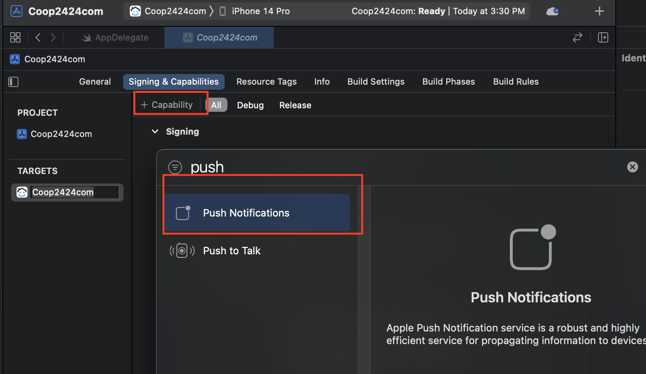Click the capability filter icon beside push
646x374 pixels.
(175, 167)
